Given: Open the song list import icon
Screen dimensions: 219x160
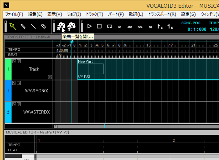Looking at the screenshot, I should coord(61,26).
